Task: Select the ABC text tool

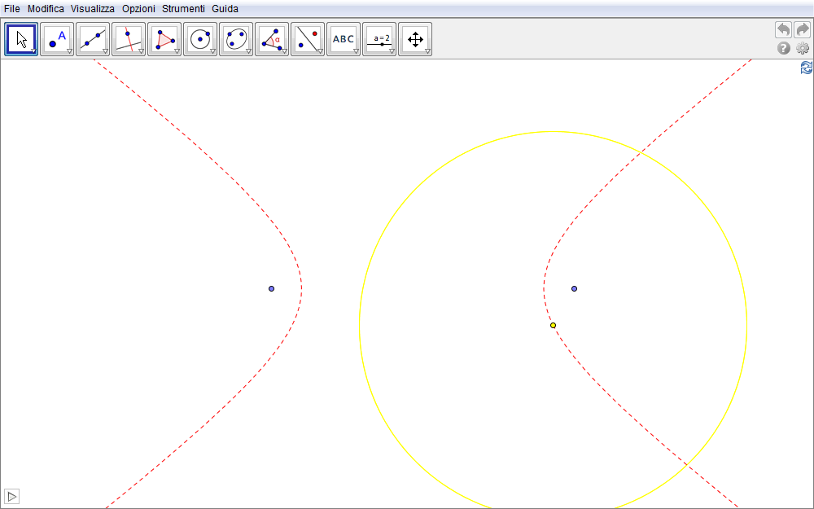Action: click(x=344, y=39)
